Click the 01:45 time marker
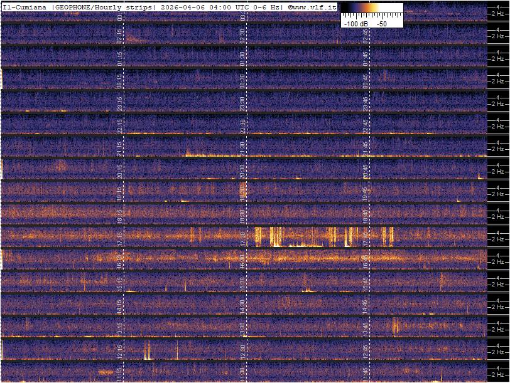 click(x=366, y=59)
